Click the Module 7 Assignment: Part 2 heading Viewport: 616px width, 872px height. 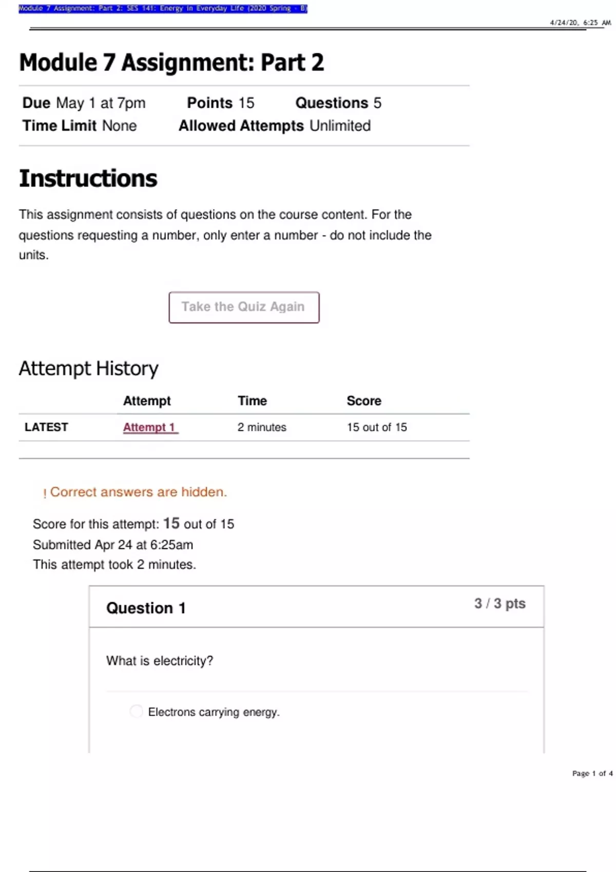tap(171, 63)
